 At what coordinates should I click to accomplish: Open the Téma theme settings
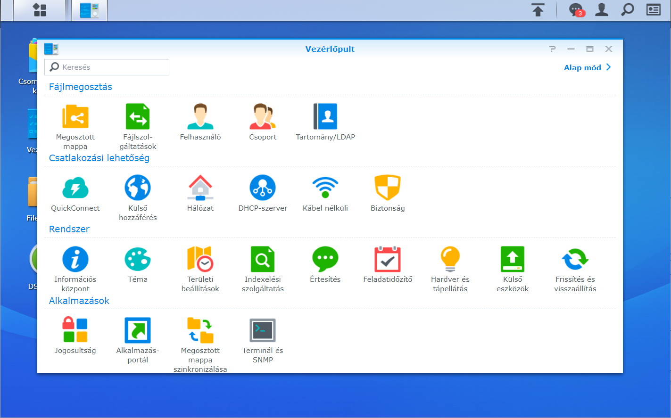tap(138, 259)
